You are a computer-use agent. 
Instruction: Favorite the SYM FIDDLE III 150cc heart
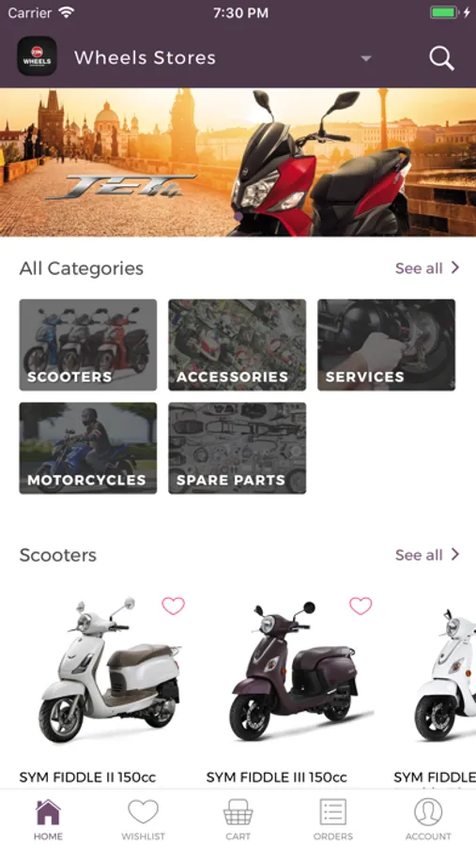tap(361, 607)
